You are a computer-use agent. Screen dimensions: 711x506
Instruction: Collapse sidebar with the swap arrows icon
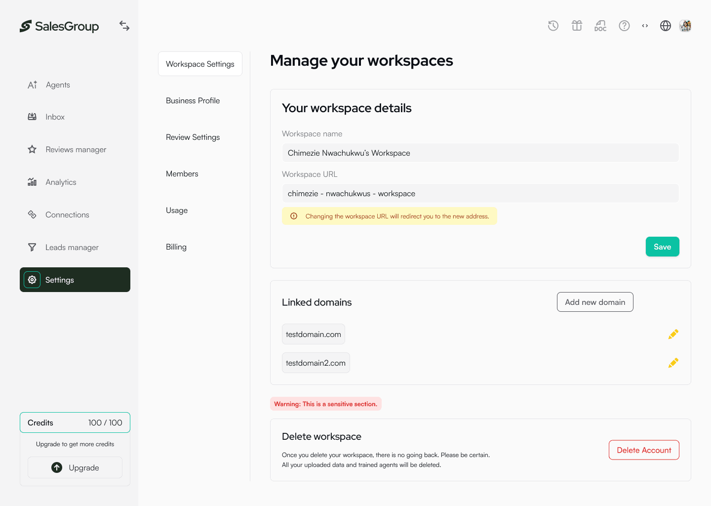coord(124,26)
